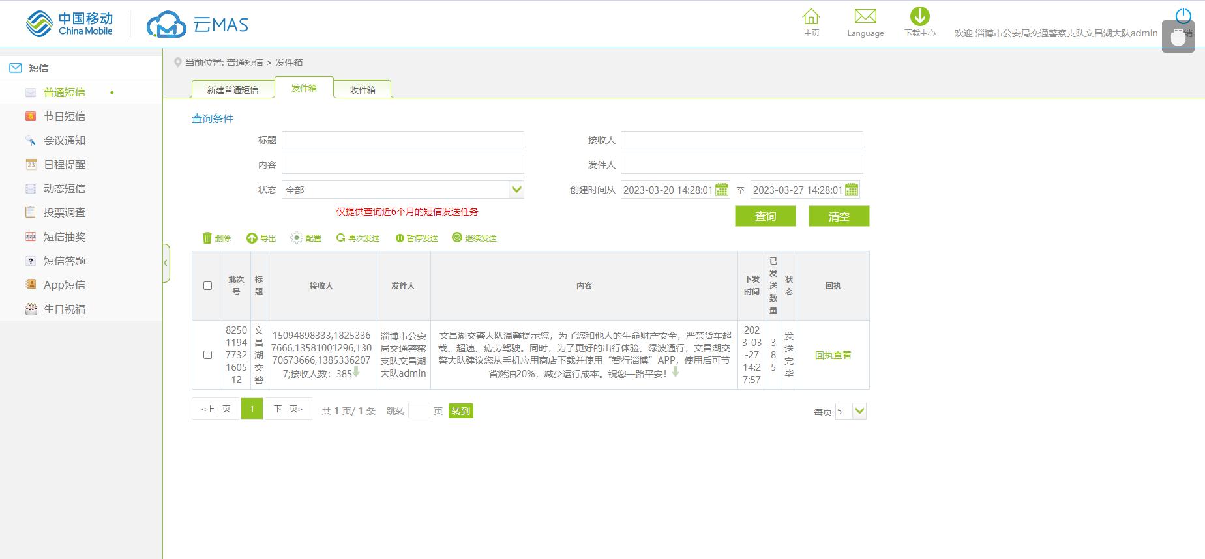Screen dimensions: 1205x559
Task: Switch to 新建普通短信 tab
Action: (233, 89)
